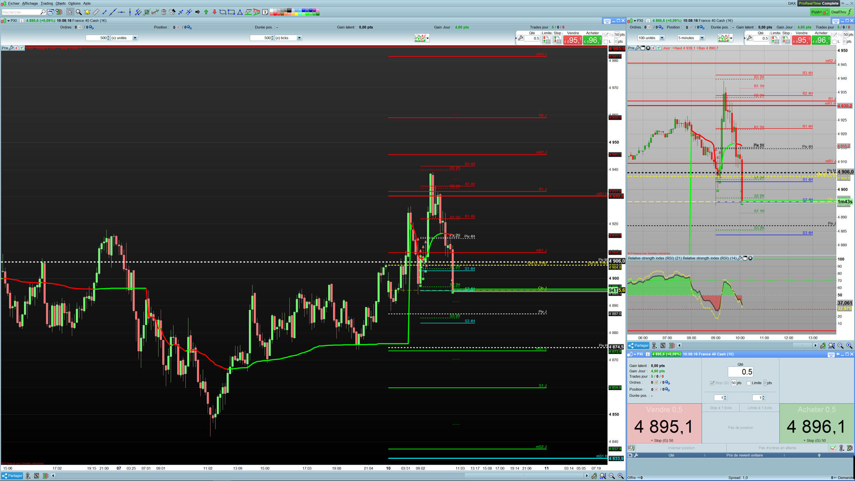Open the Trading menu
Screen dimensions: 855x481
[47, 3]
